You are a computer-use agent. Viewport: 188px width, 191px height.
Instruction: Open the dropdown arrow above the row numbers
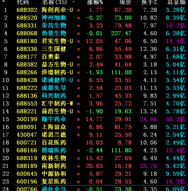(x=4, y=1)
